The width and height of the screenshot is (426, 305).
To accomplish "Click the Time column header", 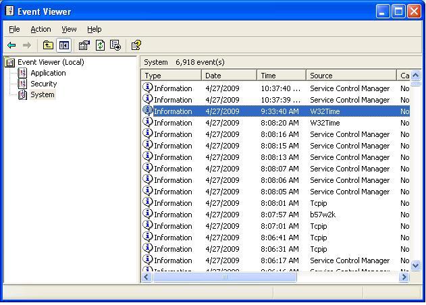I will click(x=280, y=76).
